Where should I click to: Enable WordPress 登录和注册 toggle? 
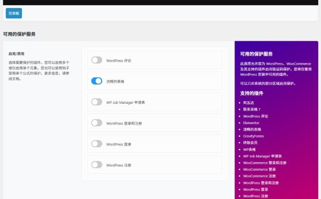97,123
